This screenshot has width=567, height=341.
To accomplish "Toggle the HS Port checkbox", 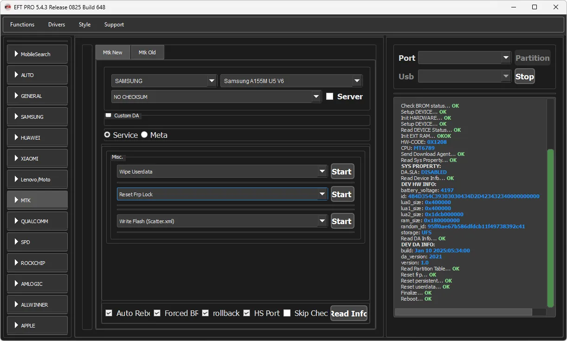I will (x=247, y=313).
